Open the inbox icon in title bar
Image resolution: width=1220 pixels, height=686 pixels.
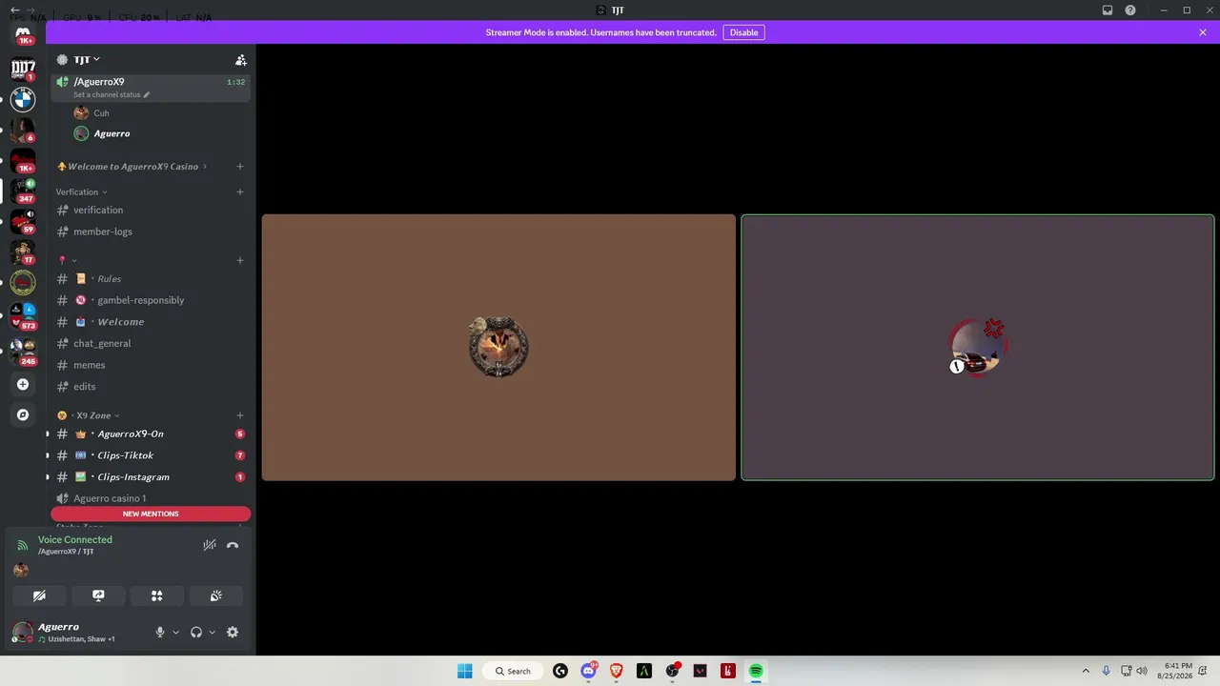coord(1108,10)
